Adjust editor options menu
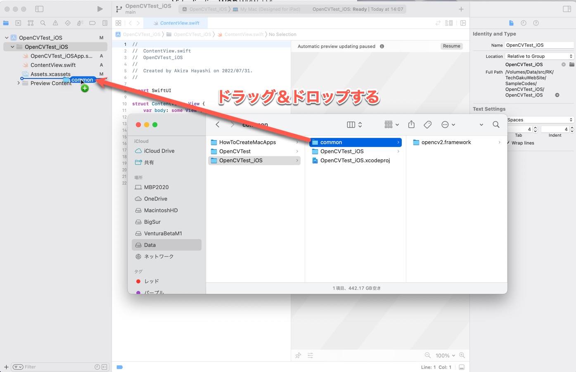 click(449, 23)
